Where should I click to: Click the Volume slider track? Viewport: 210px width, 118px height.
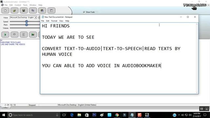25,28
